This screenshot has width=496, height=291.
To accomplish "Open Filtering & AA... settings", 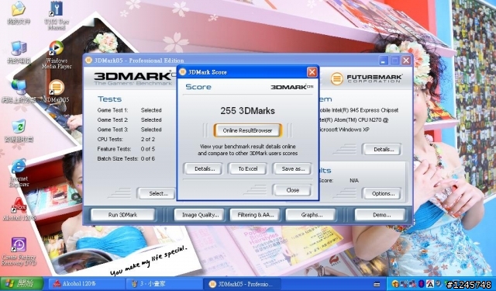I will tap(255, 215).
